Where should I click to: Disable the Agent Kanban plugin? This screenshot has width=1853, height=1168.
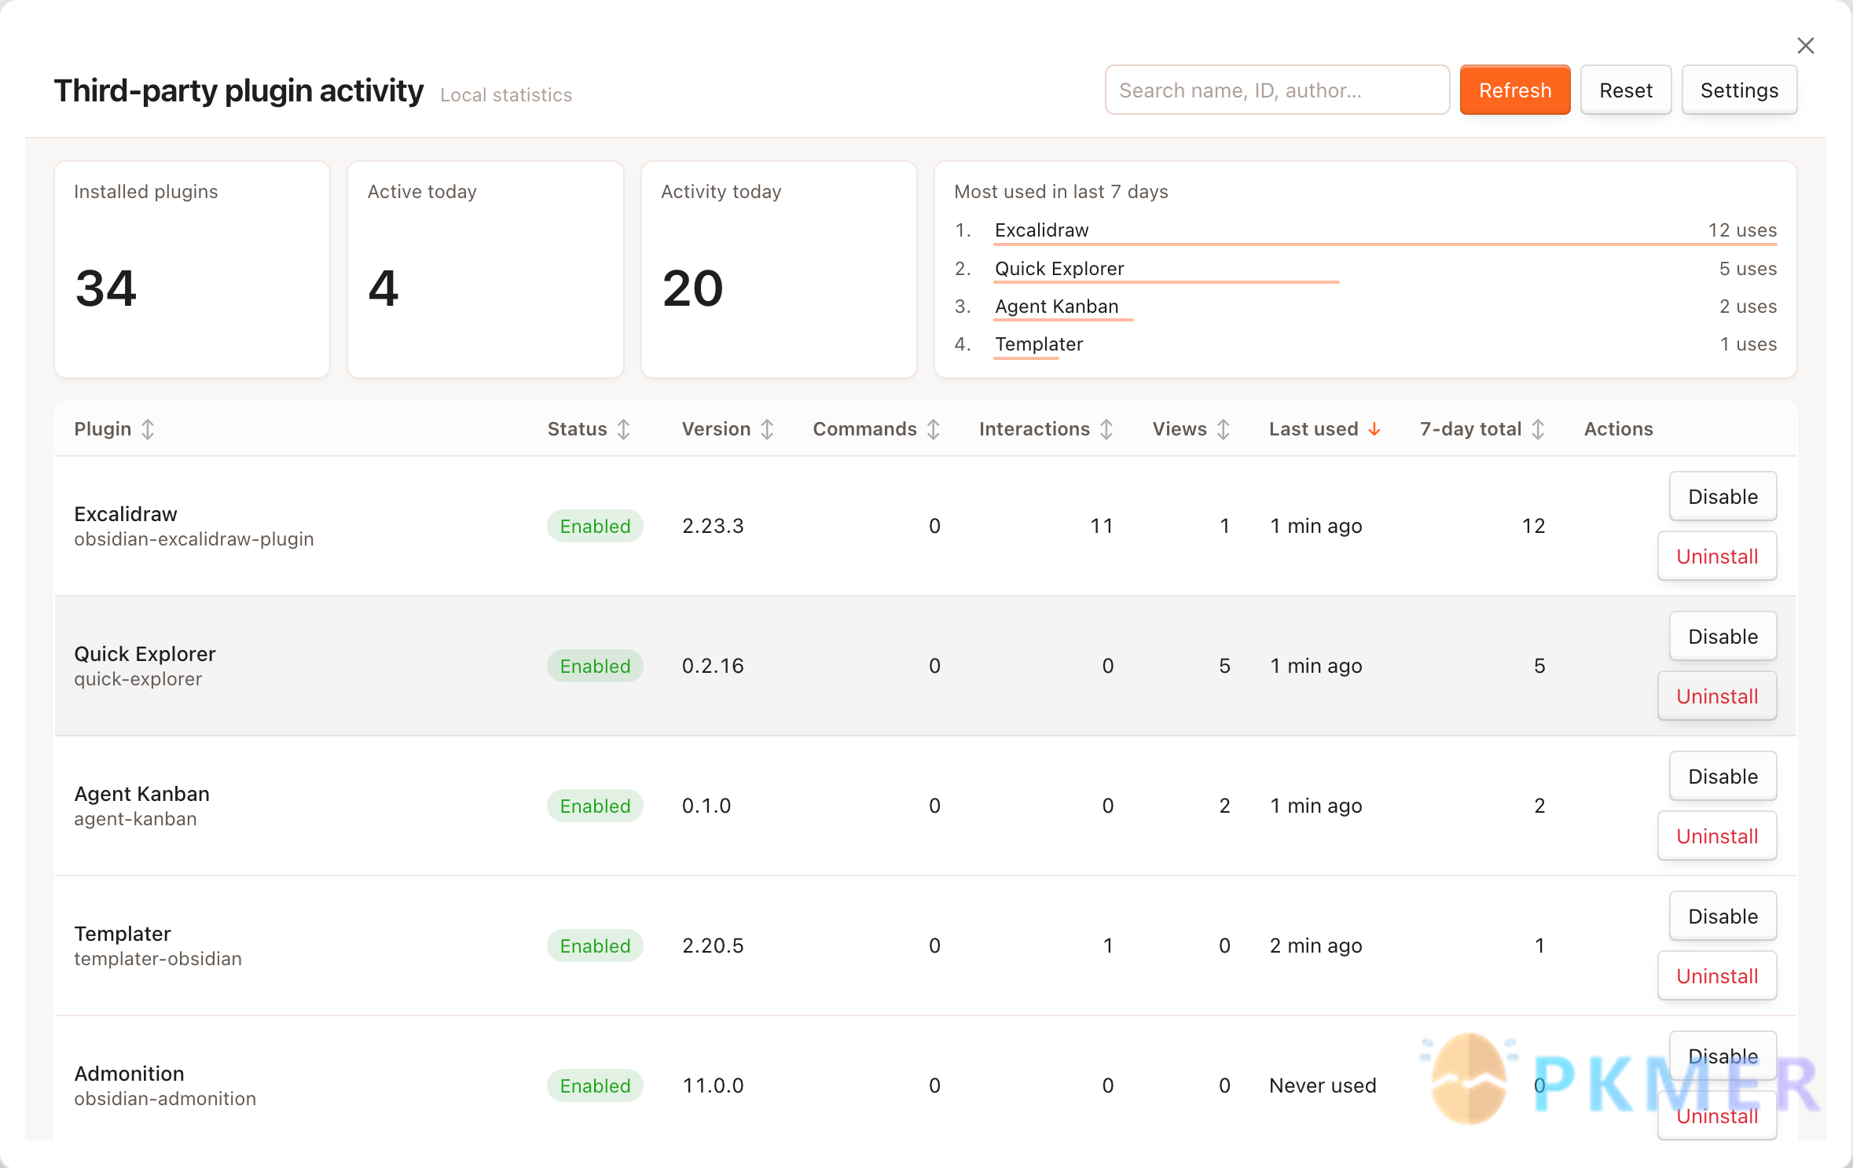pyautogui.click(x=1723, y=777)
